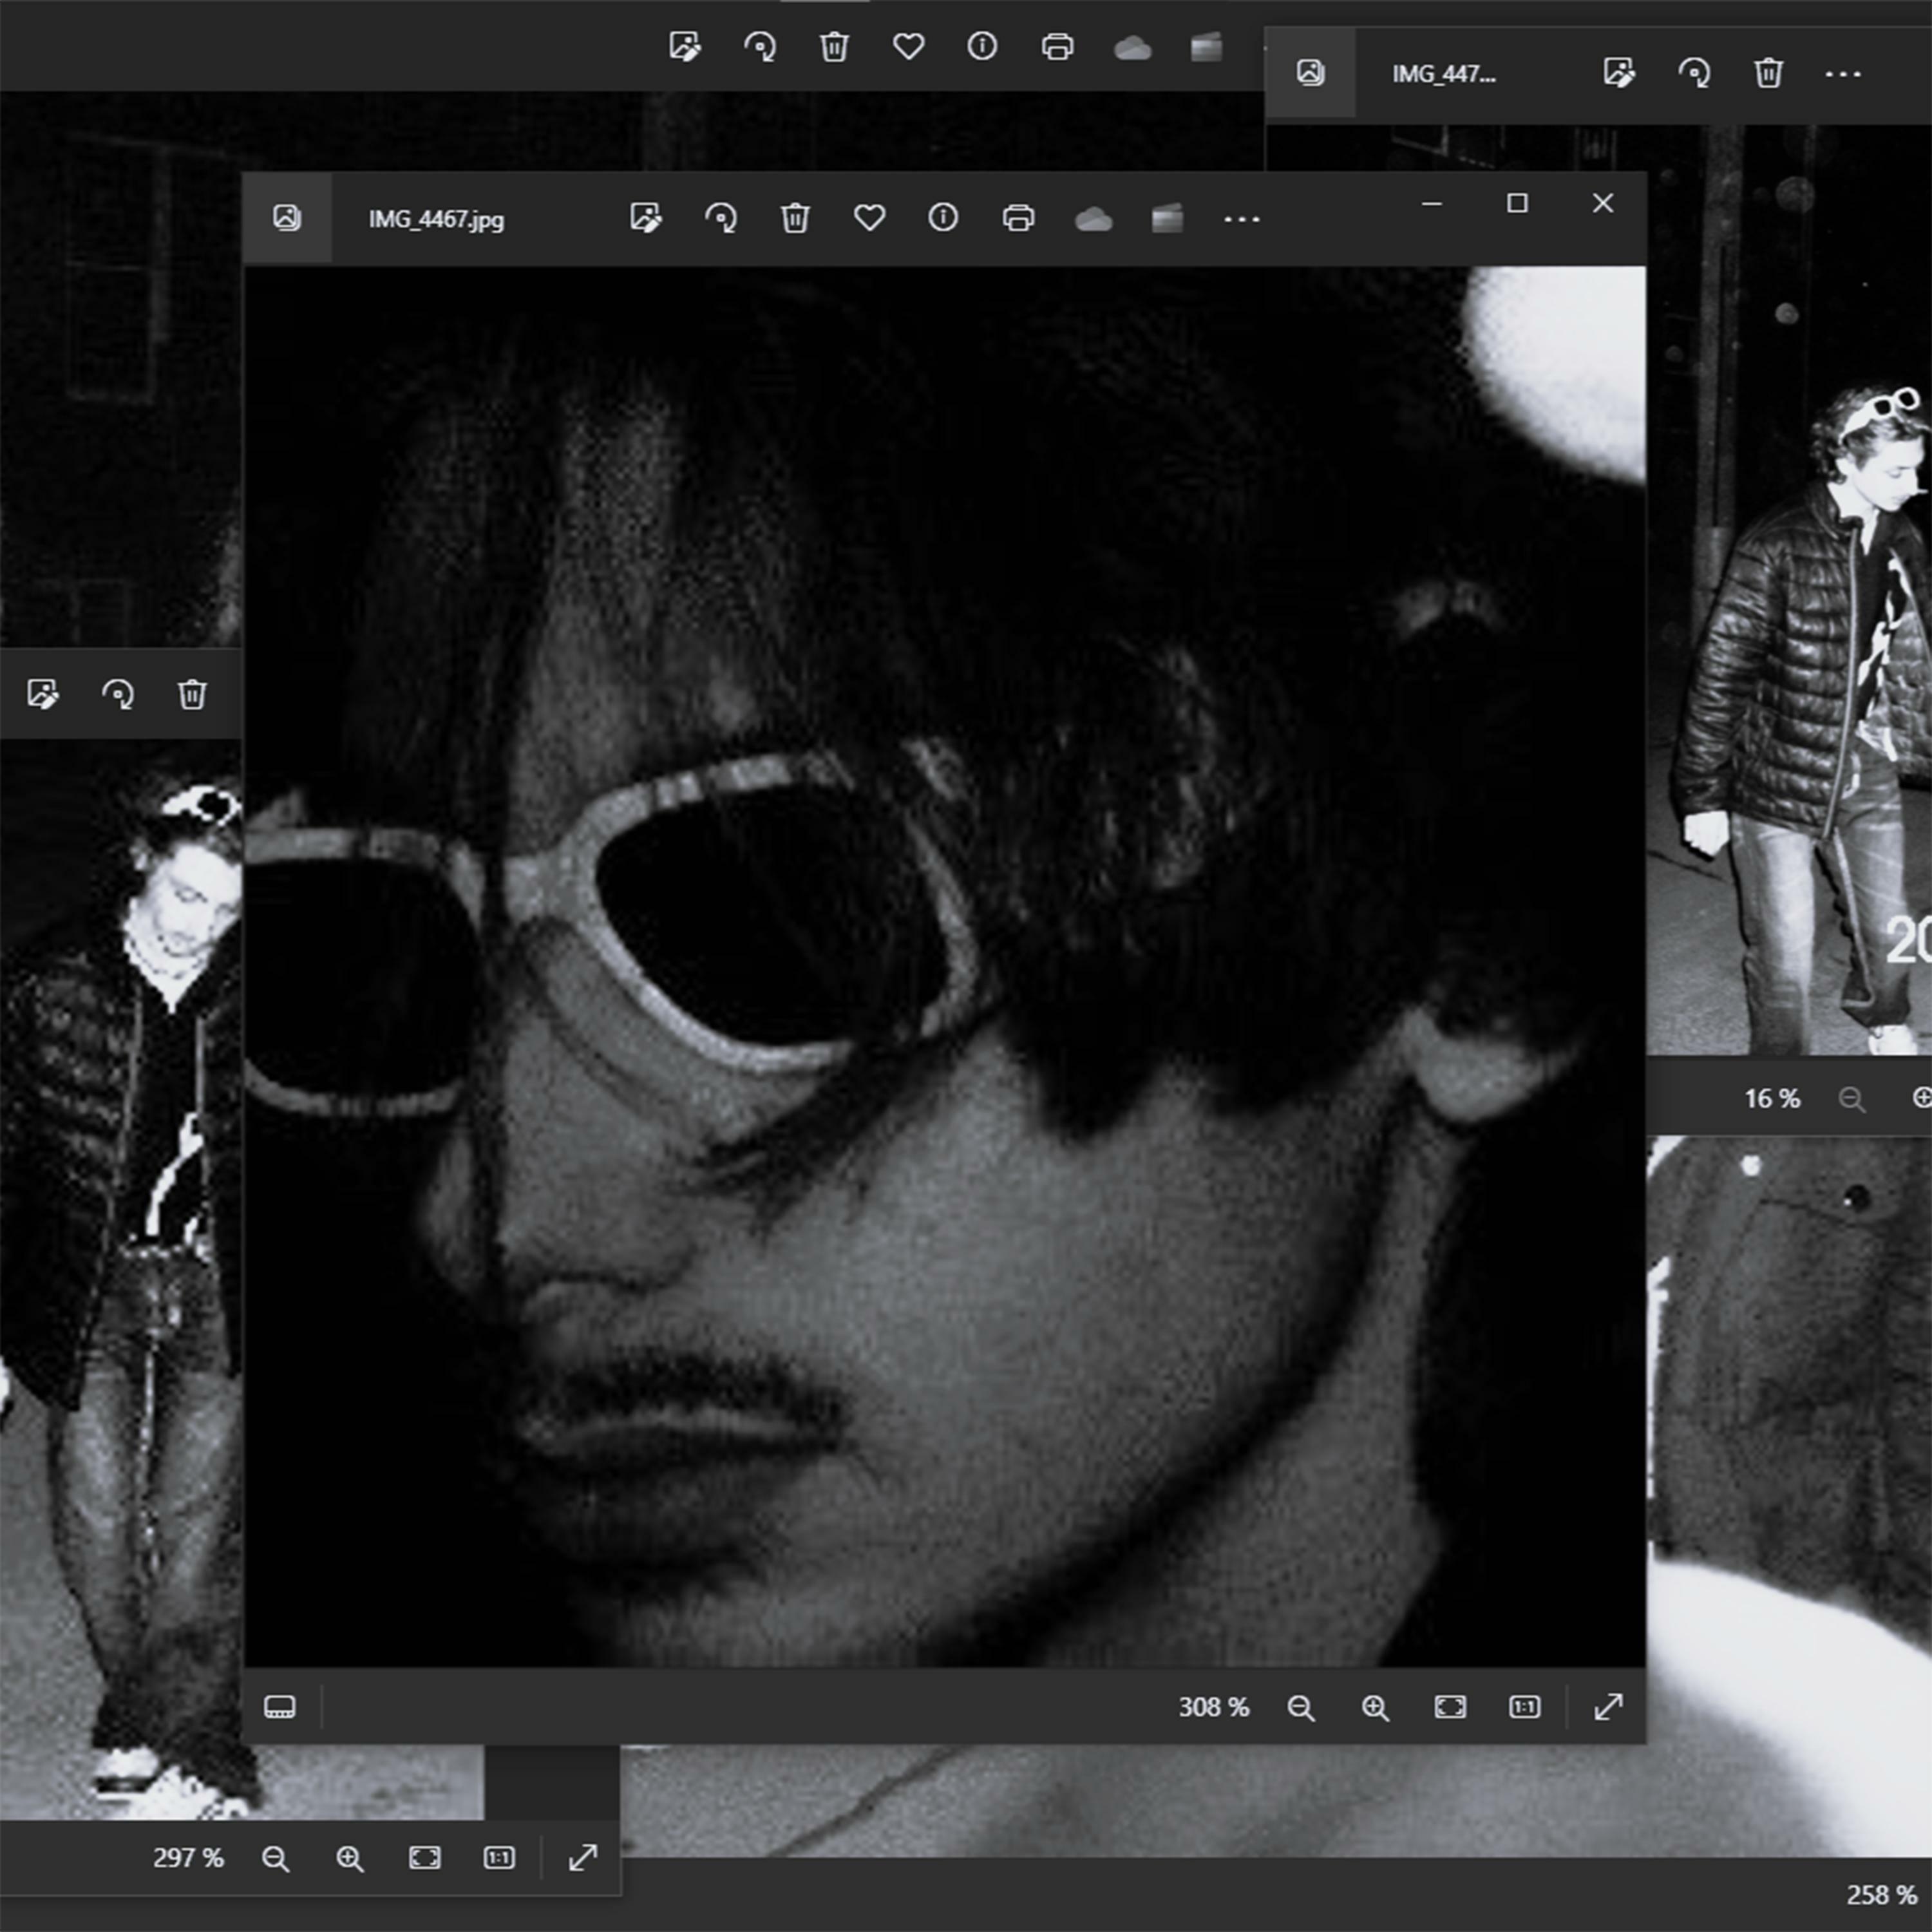The height and width of the screenshot is (1932, 1932).
Task: Click OneDrive cloud icon in IMG_4467.jpg window
Action: click(x=1093, y=219)
